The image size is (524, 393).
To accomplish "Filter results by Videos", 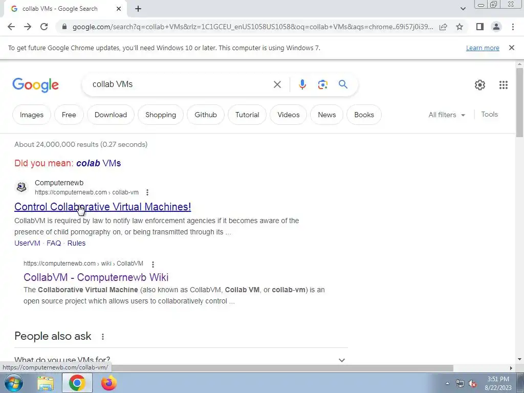I will (x=289, y=115).
